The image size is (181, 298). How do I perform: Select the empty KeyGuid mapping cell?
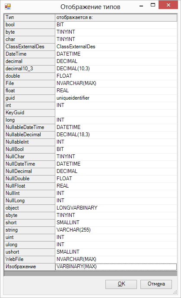[116, 113]
